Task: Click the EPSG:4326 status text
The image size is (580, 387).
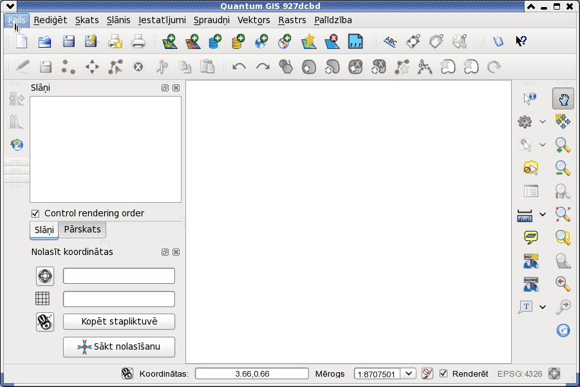Action: pyautogui.click(x=519, y=373)
